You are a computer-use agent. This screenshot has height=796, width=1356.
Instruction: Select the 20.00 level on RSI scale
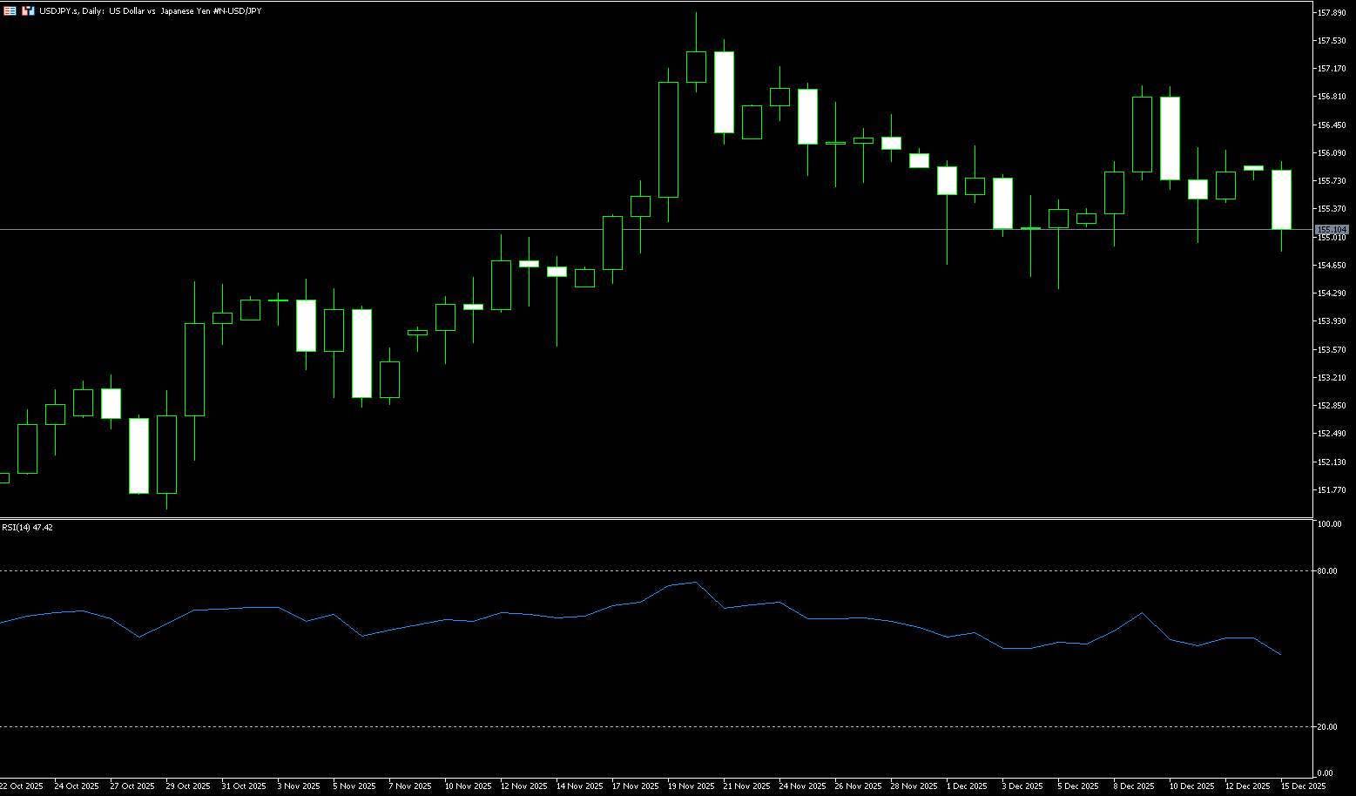1328,727
